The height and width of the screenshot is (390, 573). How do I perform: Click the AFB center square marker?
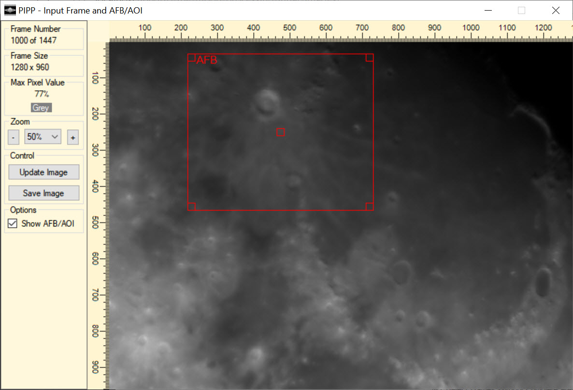click(281, 132)
